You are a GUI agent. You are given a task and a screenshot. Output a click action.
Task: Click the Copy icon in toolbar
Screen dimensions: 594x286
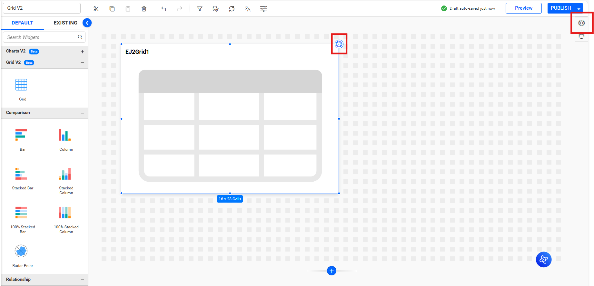coord(112,9)
